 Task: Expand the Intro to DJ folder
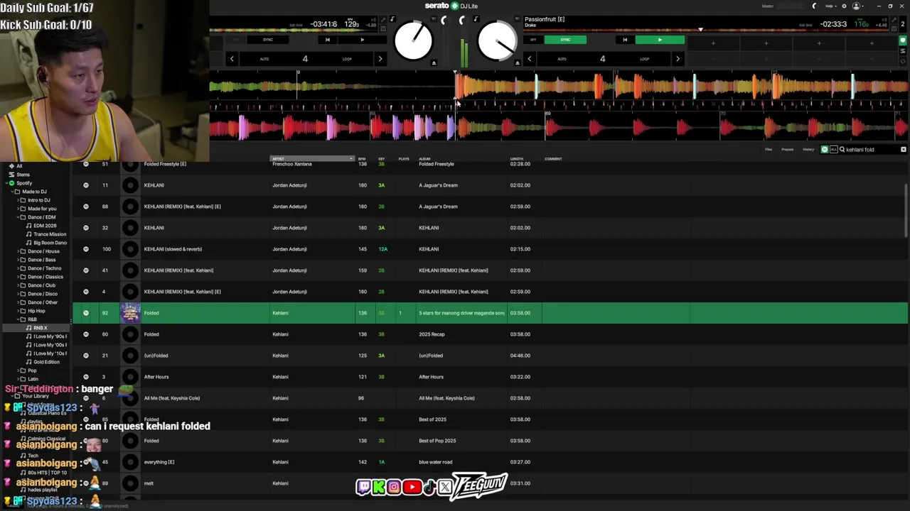(x=17, y=200)
